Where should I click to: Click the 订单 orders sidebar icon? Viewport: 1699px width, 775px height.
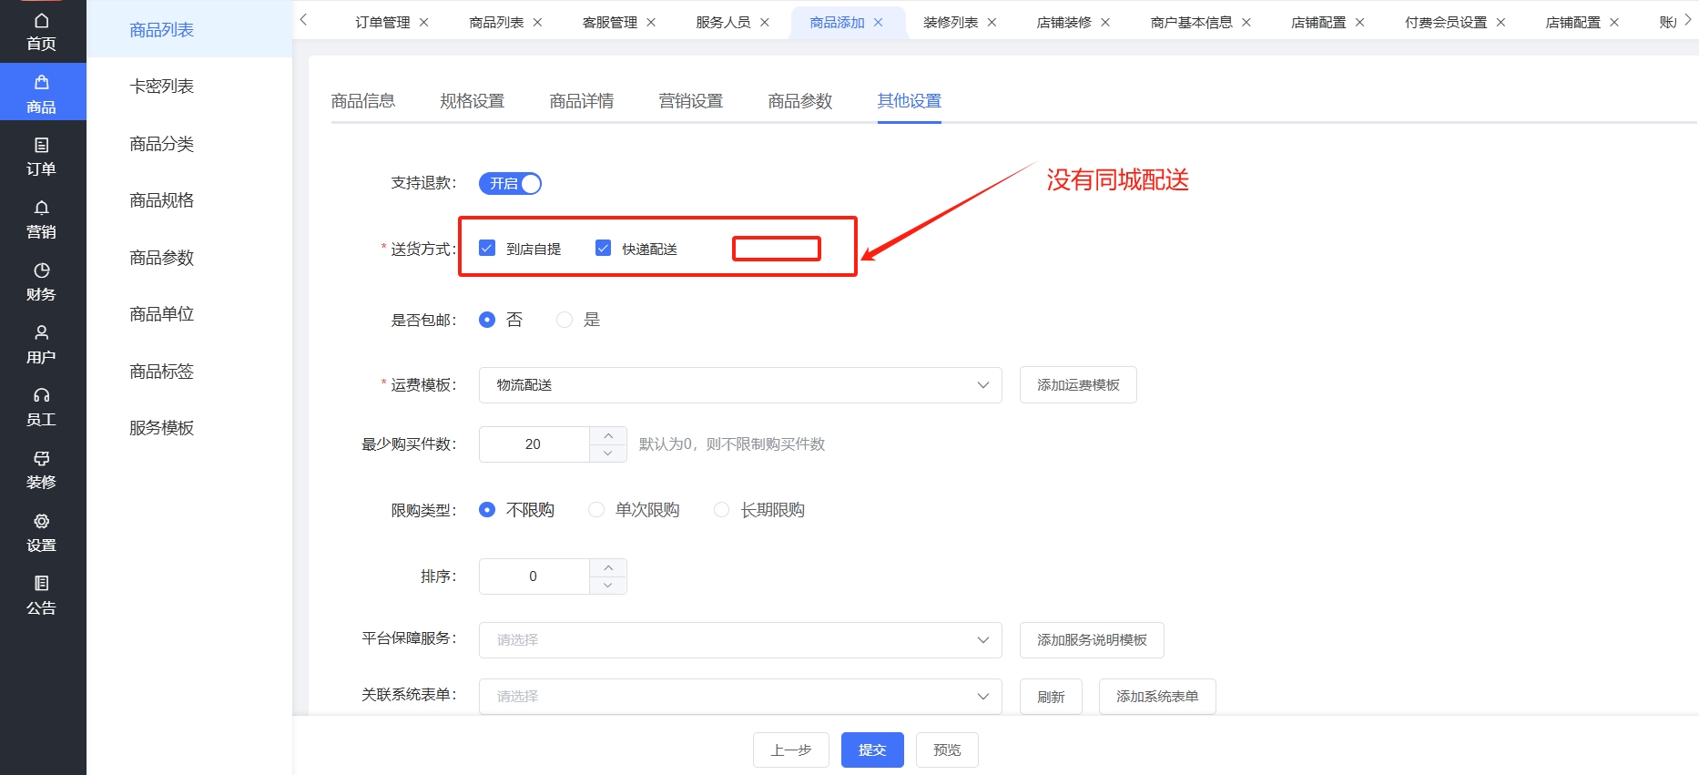pyautogui.click(x=42, y=157)
